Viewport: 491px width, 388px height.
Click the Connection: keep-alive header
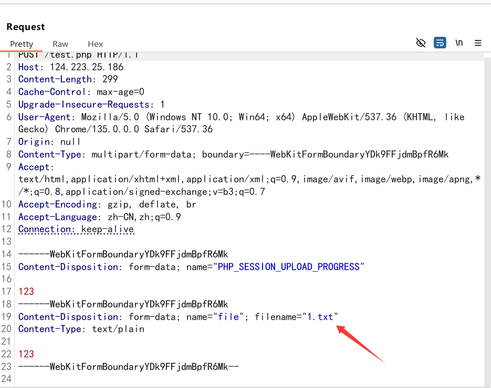76,229
